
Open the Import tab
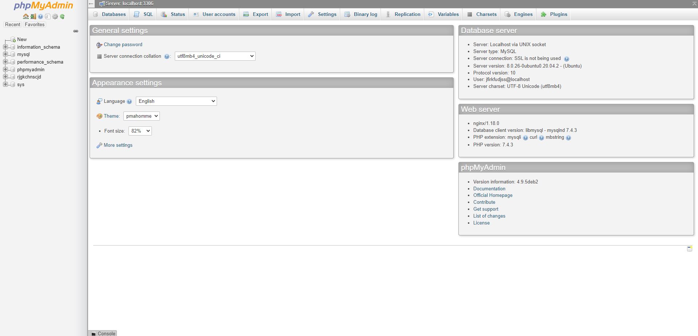coord(288,14)
